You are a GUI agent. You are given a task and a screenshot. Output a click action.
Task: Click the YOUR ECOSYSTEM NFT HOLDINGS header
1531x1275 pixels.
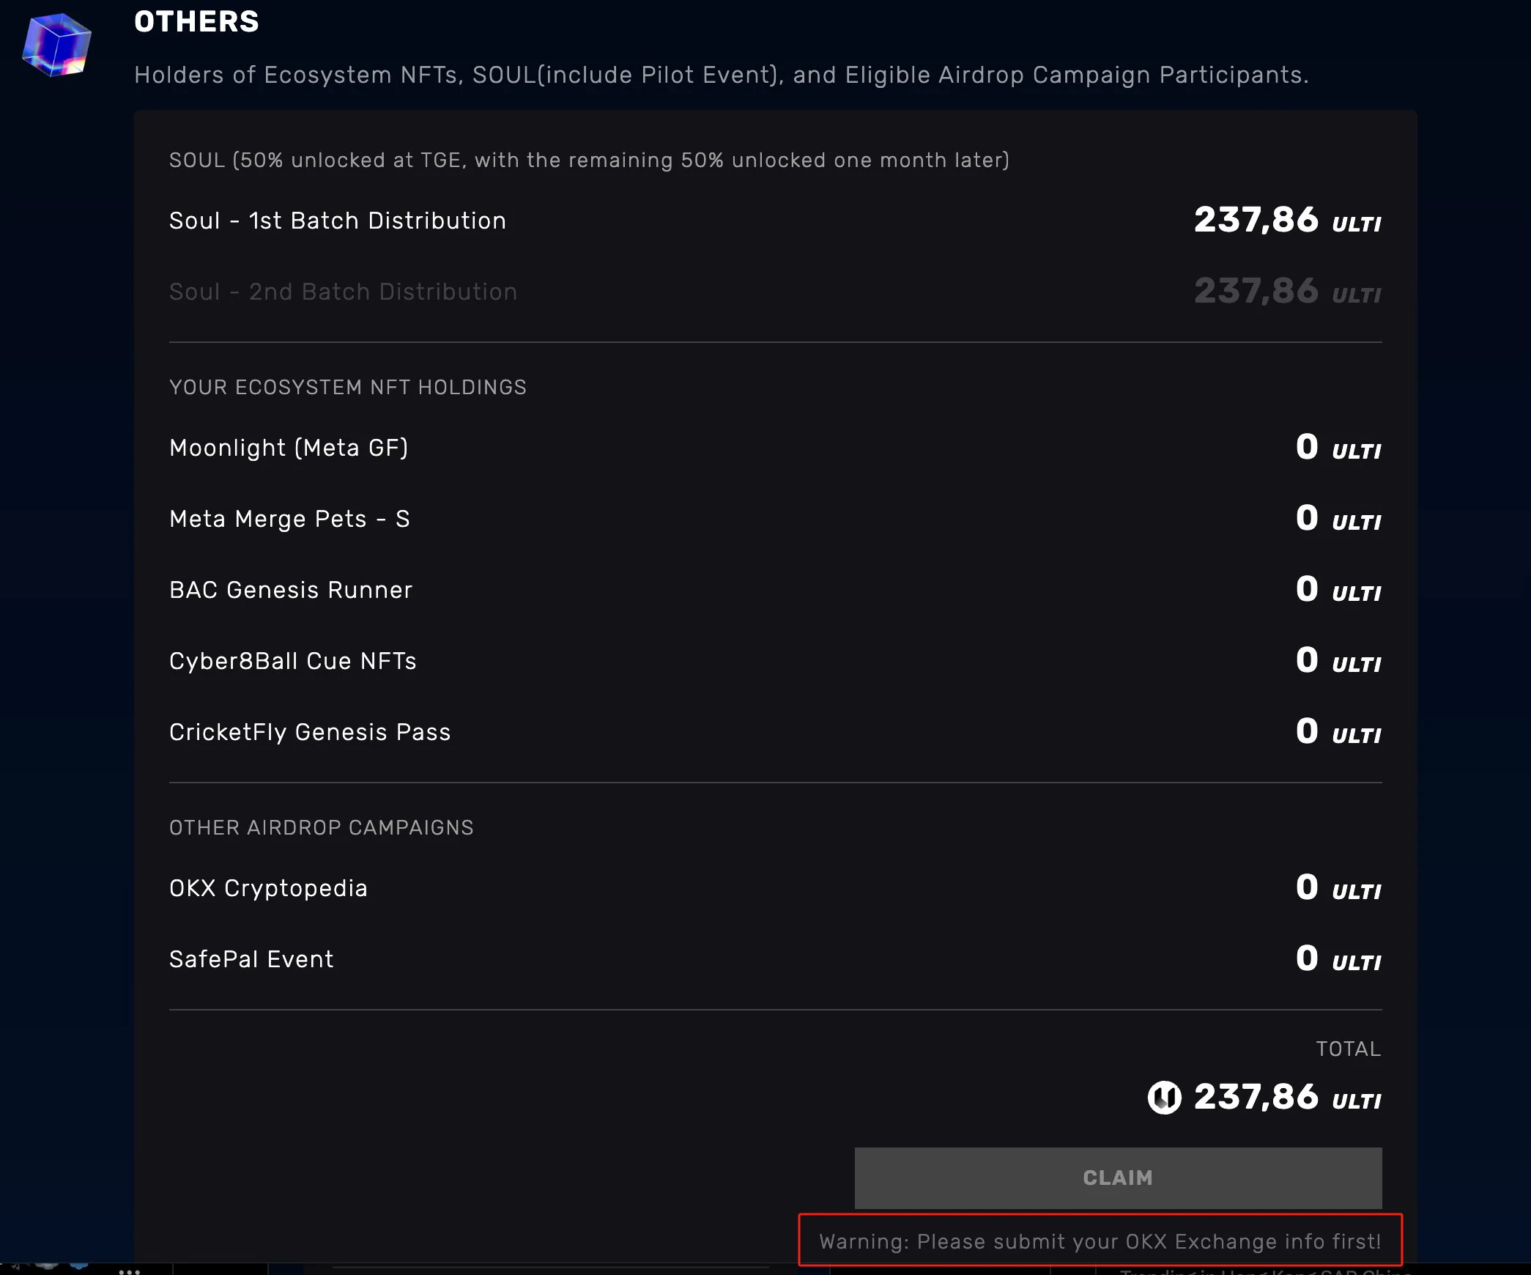(348, 387)
